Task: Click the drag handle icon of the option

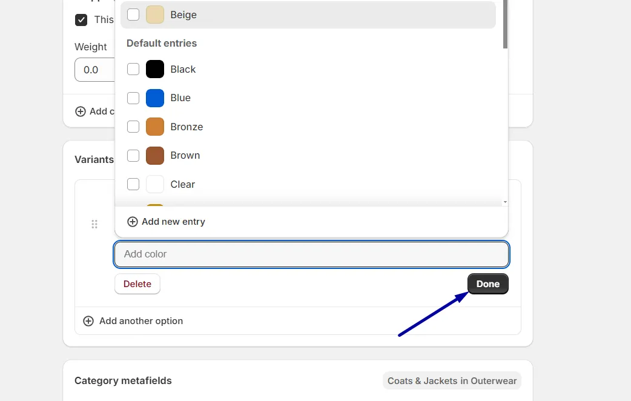Action: click(94, 224)
